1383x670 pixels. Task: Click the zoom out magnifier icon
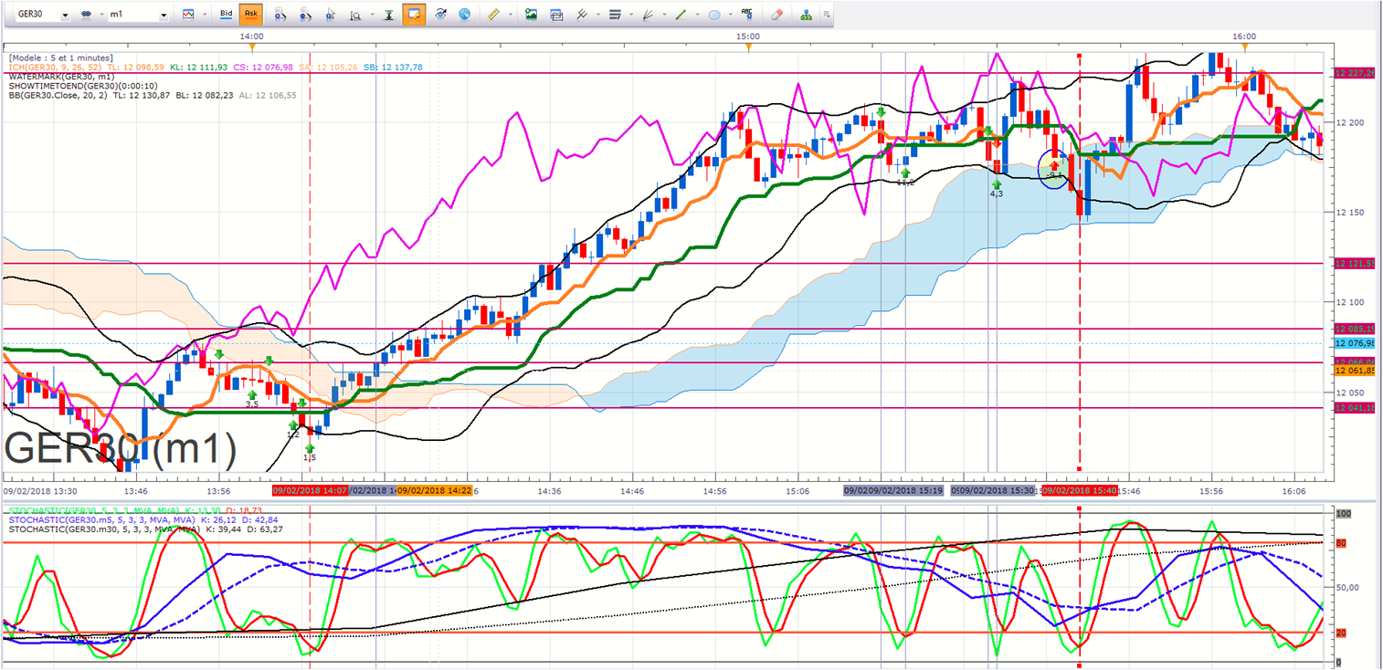pos(305,16)
